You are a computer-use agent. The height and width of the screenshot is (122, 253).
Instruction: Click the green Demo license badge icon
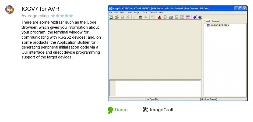coord(110,110)
